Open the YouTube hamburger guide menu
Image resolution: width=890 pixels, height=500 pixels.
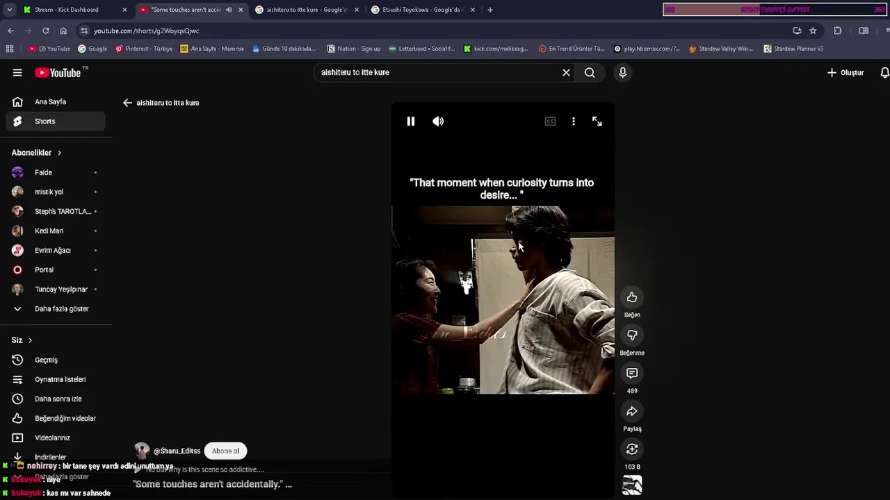click(x=17, y=72)
